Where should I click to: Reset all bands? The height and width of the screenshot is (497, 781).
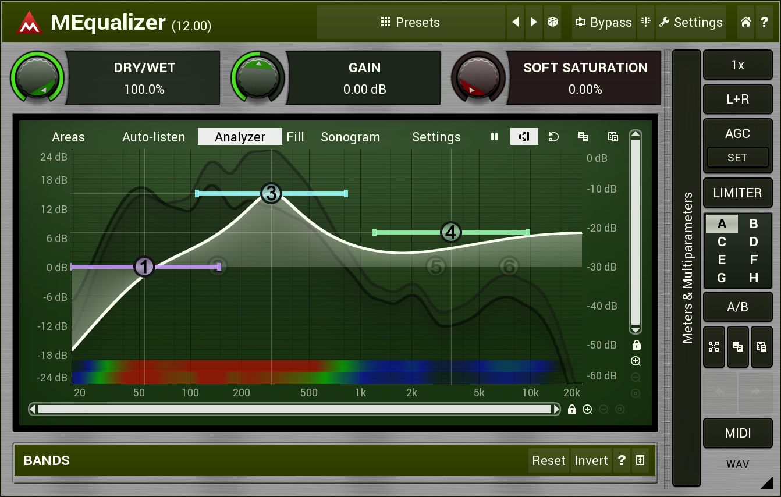(x=549, y=460)
